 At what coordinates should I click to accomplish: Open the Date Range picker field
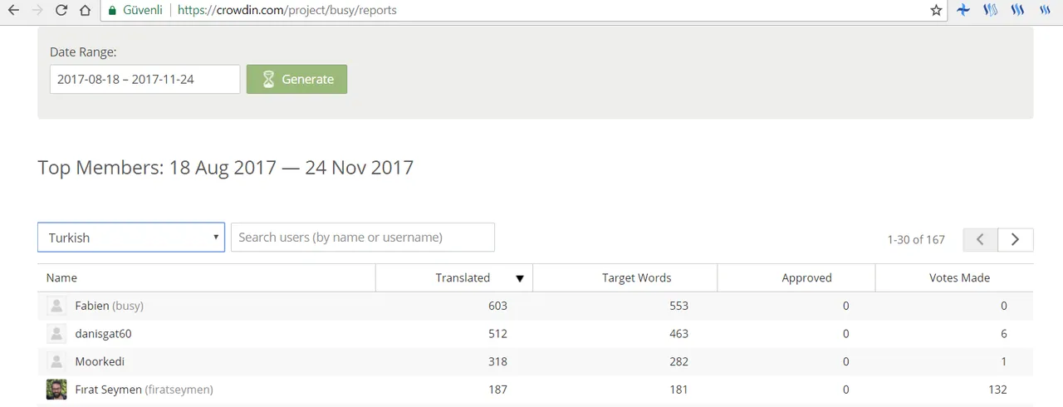145,80
